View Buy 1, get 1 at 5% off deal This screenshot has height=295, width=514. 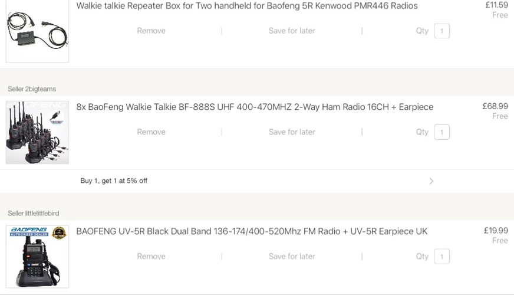114,181
